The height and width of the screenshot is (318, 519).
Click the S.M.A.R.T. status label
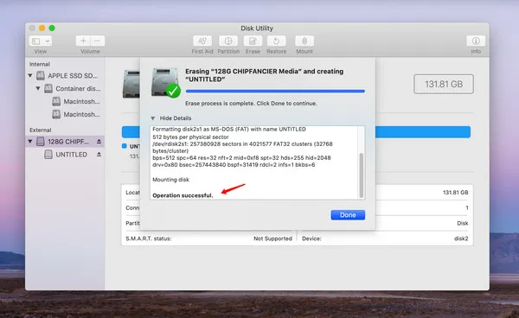pos(149,238)
